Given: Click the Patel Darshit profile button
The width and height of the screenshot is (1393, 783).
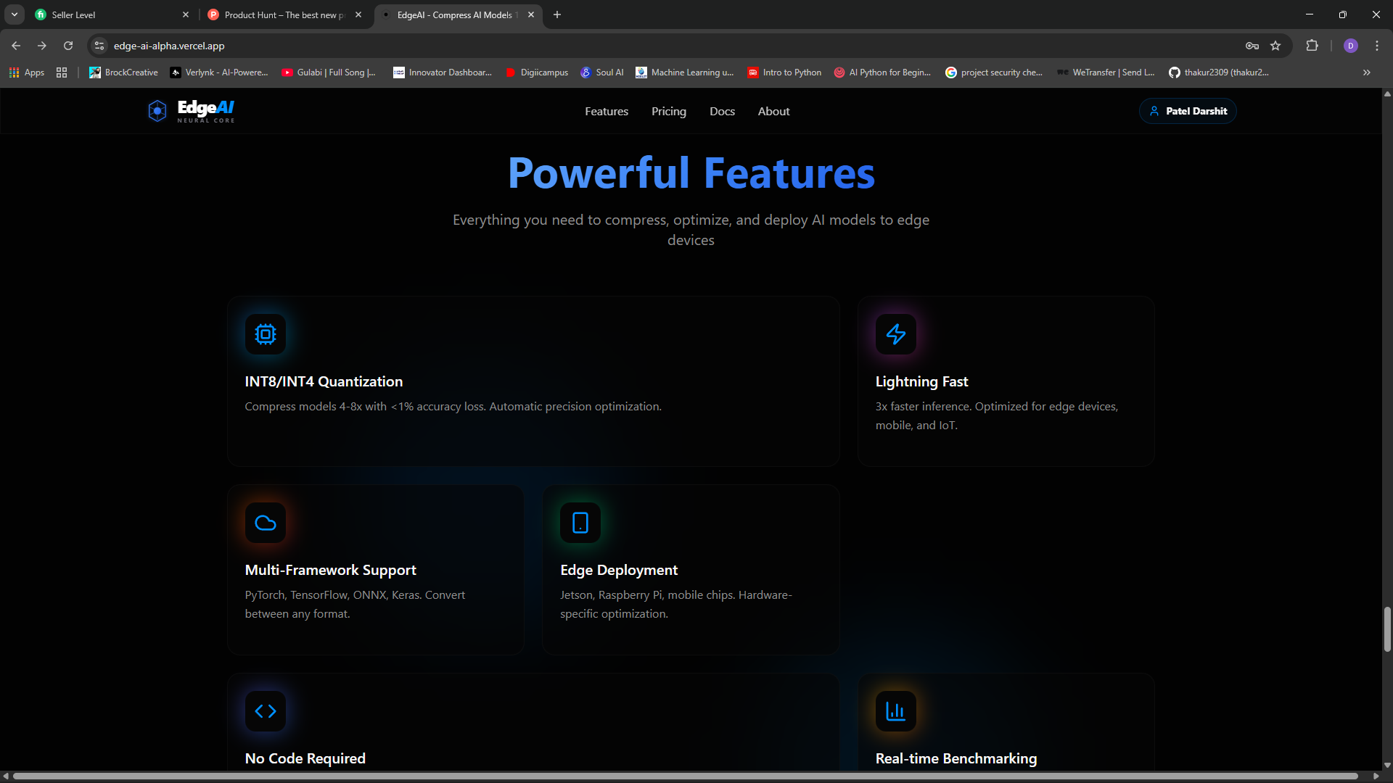Looking at the screenshot, I should pyautogui.click(x=1188, y=110).
